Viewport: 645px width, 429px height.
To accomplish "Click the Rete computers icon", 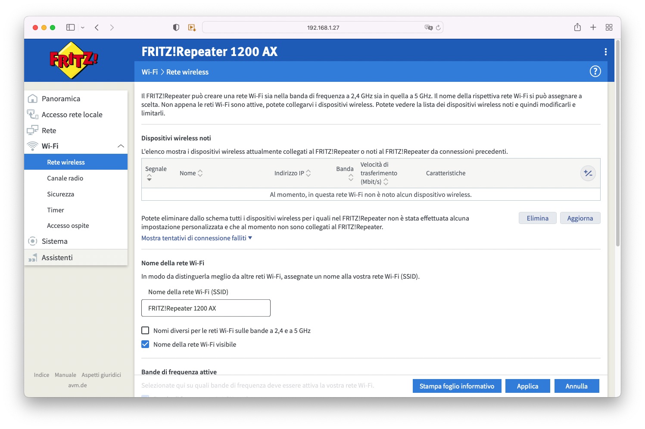I will pyautogui.click(x=32, y=131).
